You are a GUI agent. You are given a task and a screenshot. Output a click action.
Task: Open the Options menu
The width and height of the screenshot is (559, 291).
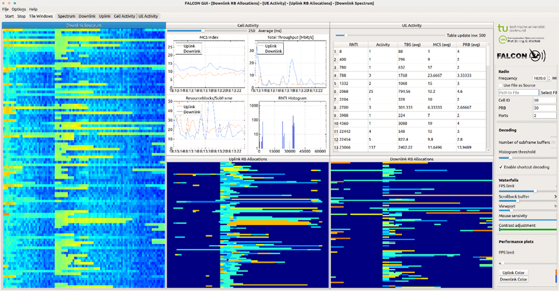coord(19,9)
